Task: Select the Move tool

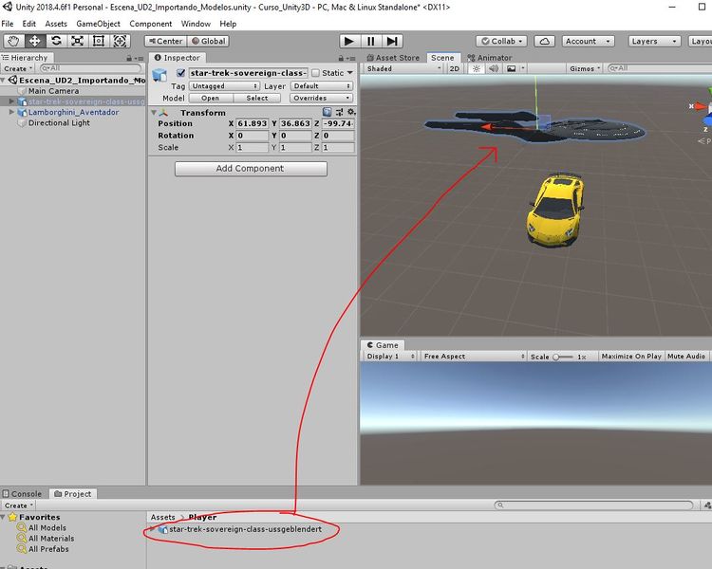Action: click(34, 41)
